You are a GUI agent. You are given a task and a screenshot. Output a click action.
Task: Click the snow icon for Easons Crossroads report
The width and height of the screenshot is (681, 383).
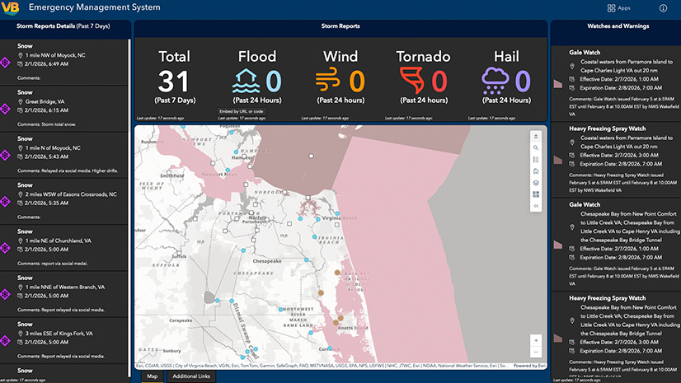(x=5, y=201)
